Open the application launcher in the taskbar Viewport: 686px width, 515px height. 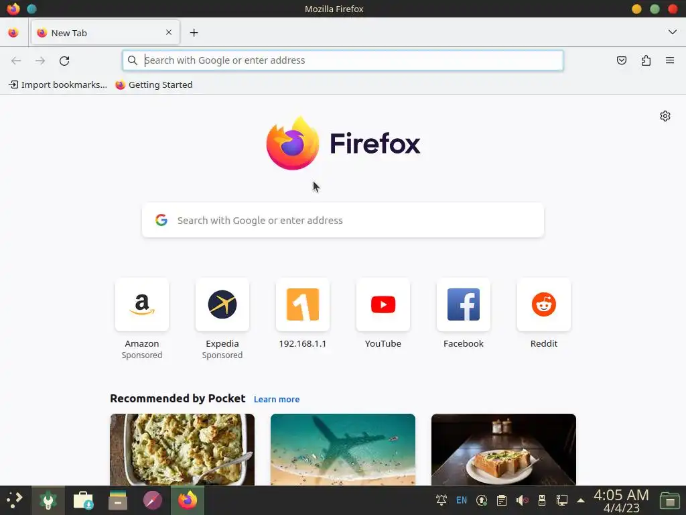15,500
